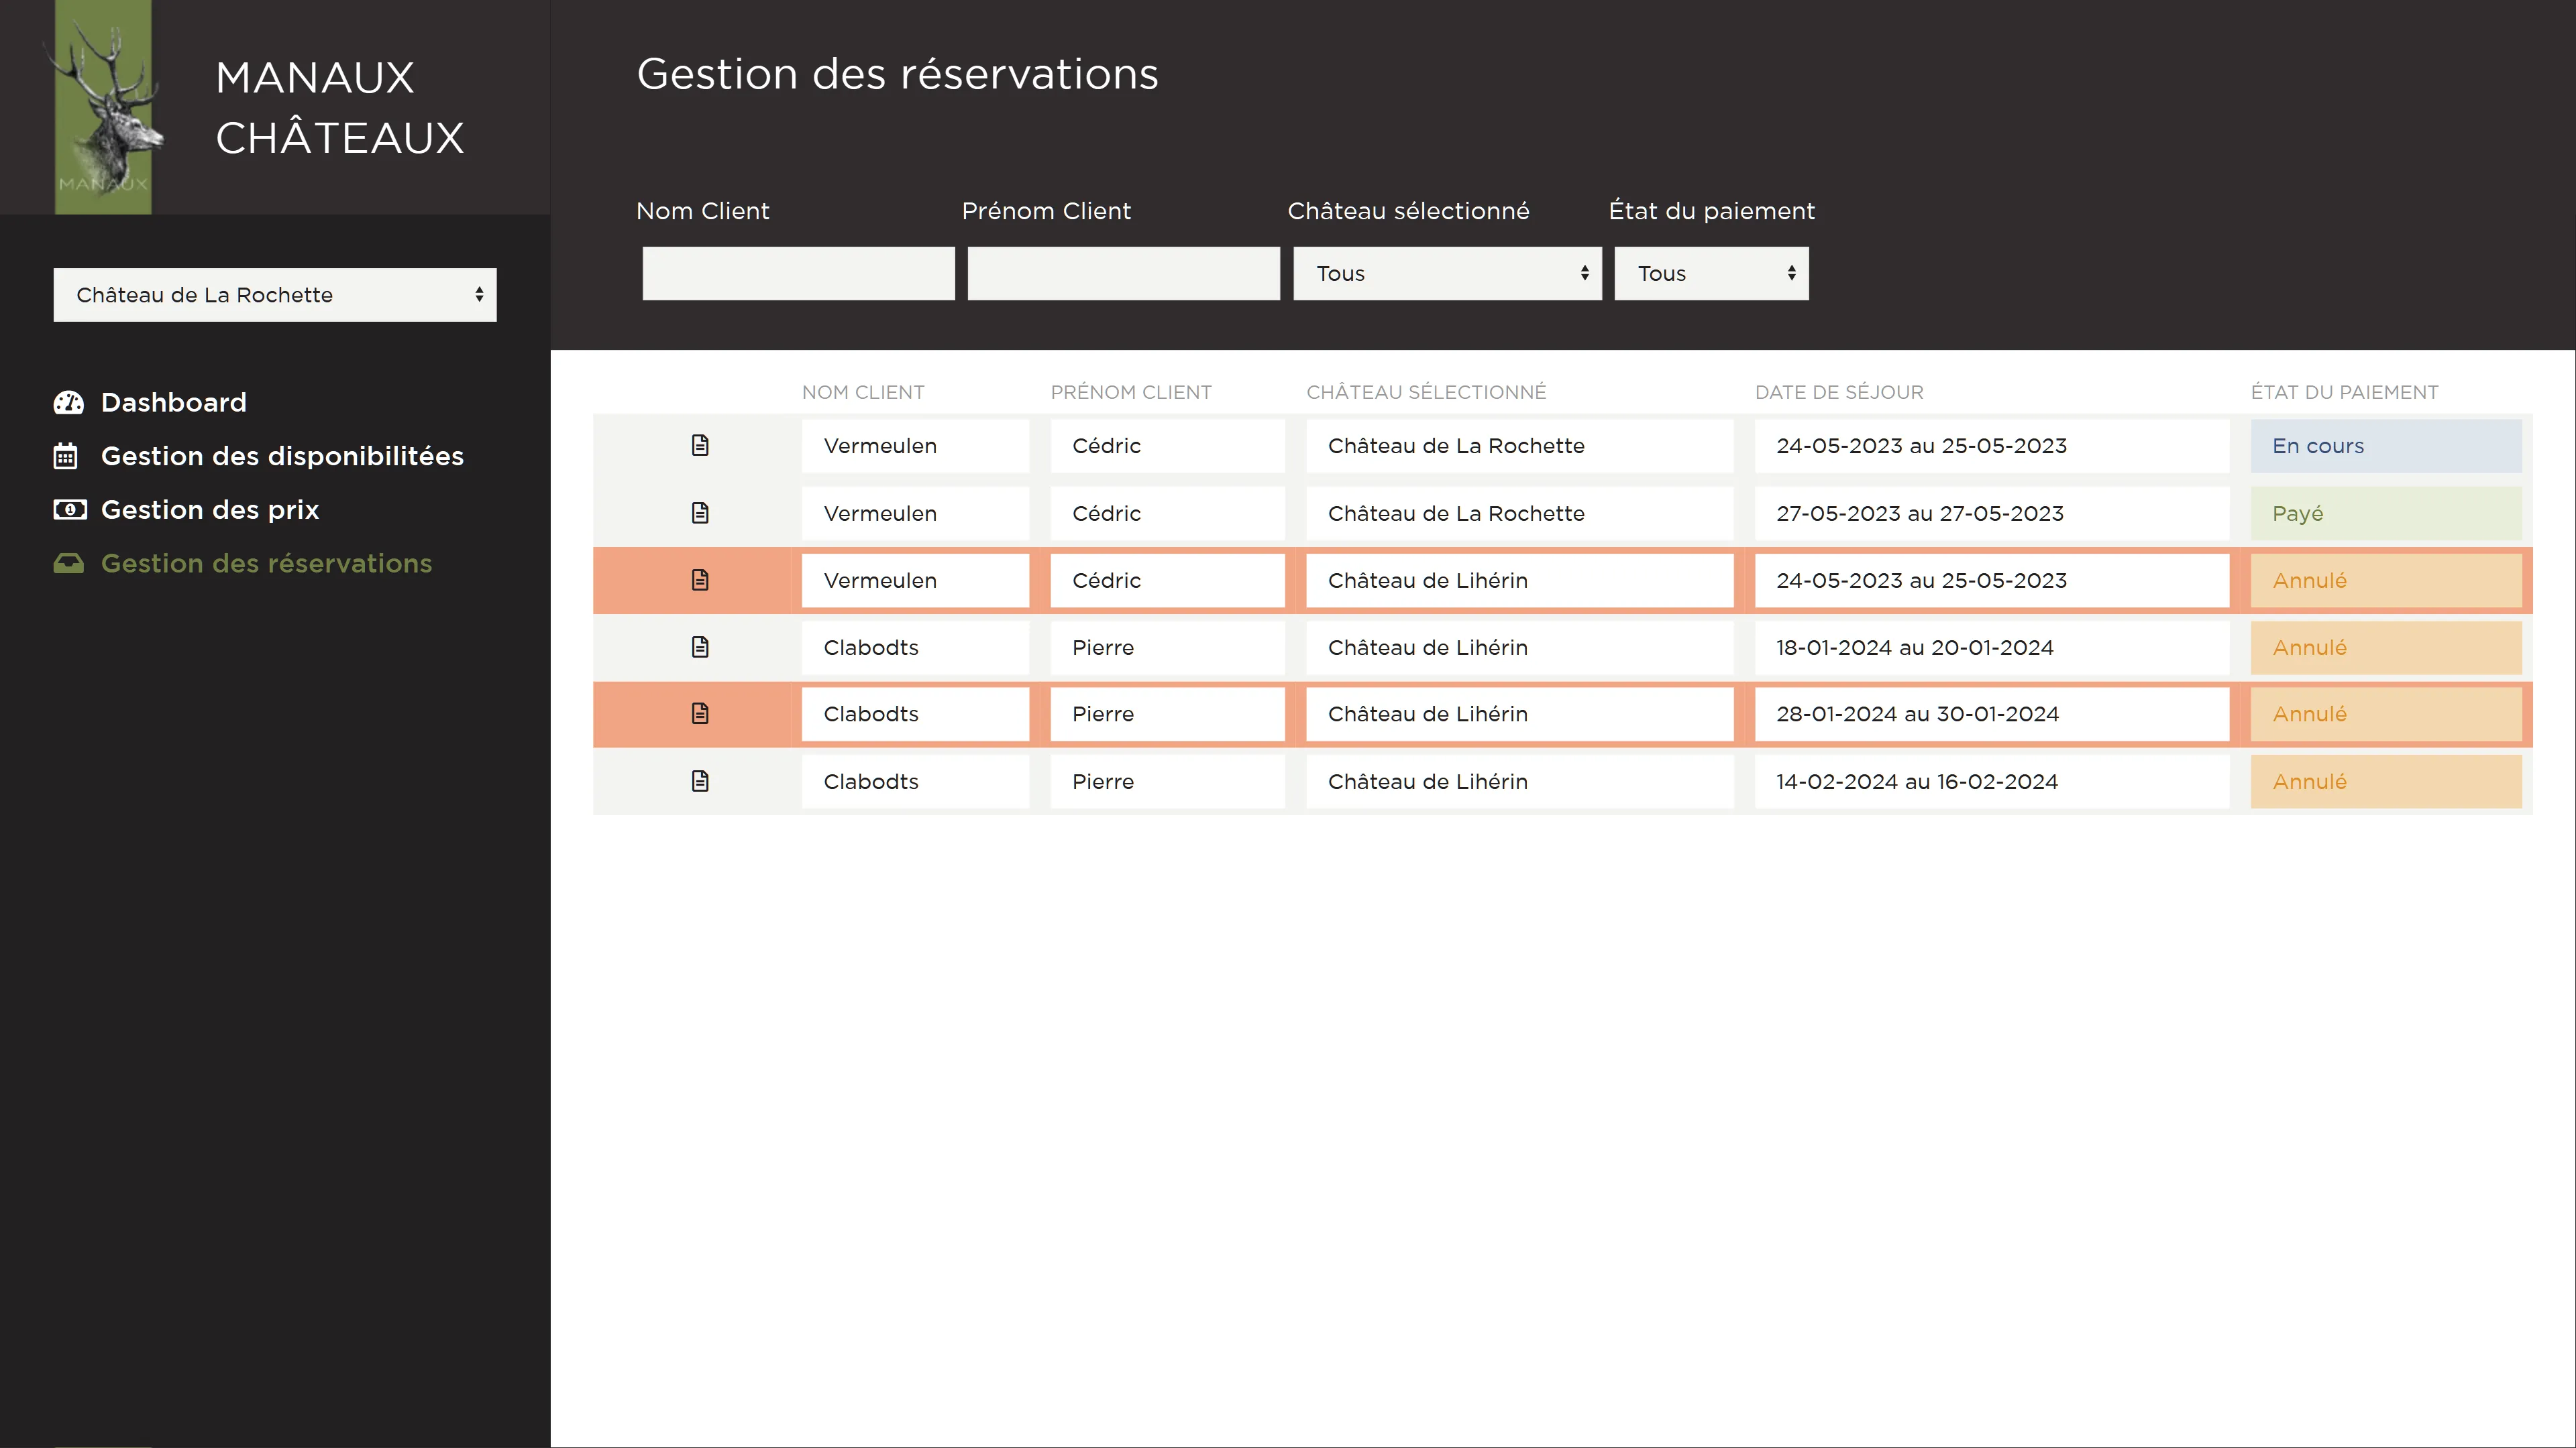This screenshot has height=1448, width=2576.
Task: Open document icon for 14-02-2024 reservation
Action: point(700,780)
